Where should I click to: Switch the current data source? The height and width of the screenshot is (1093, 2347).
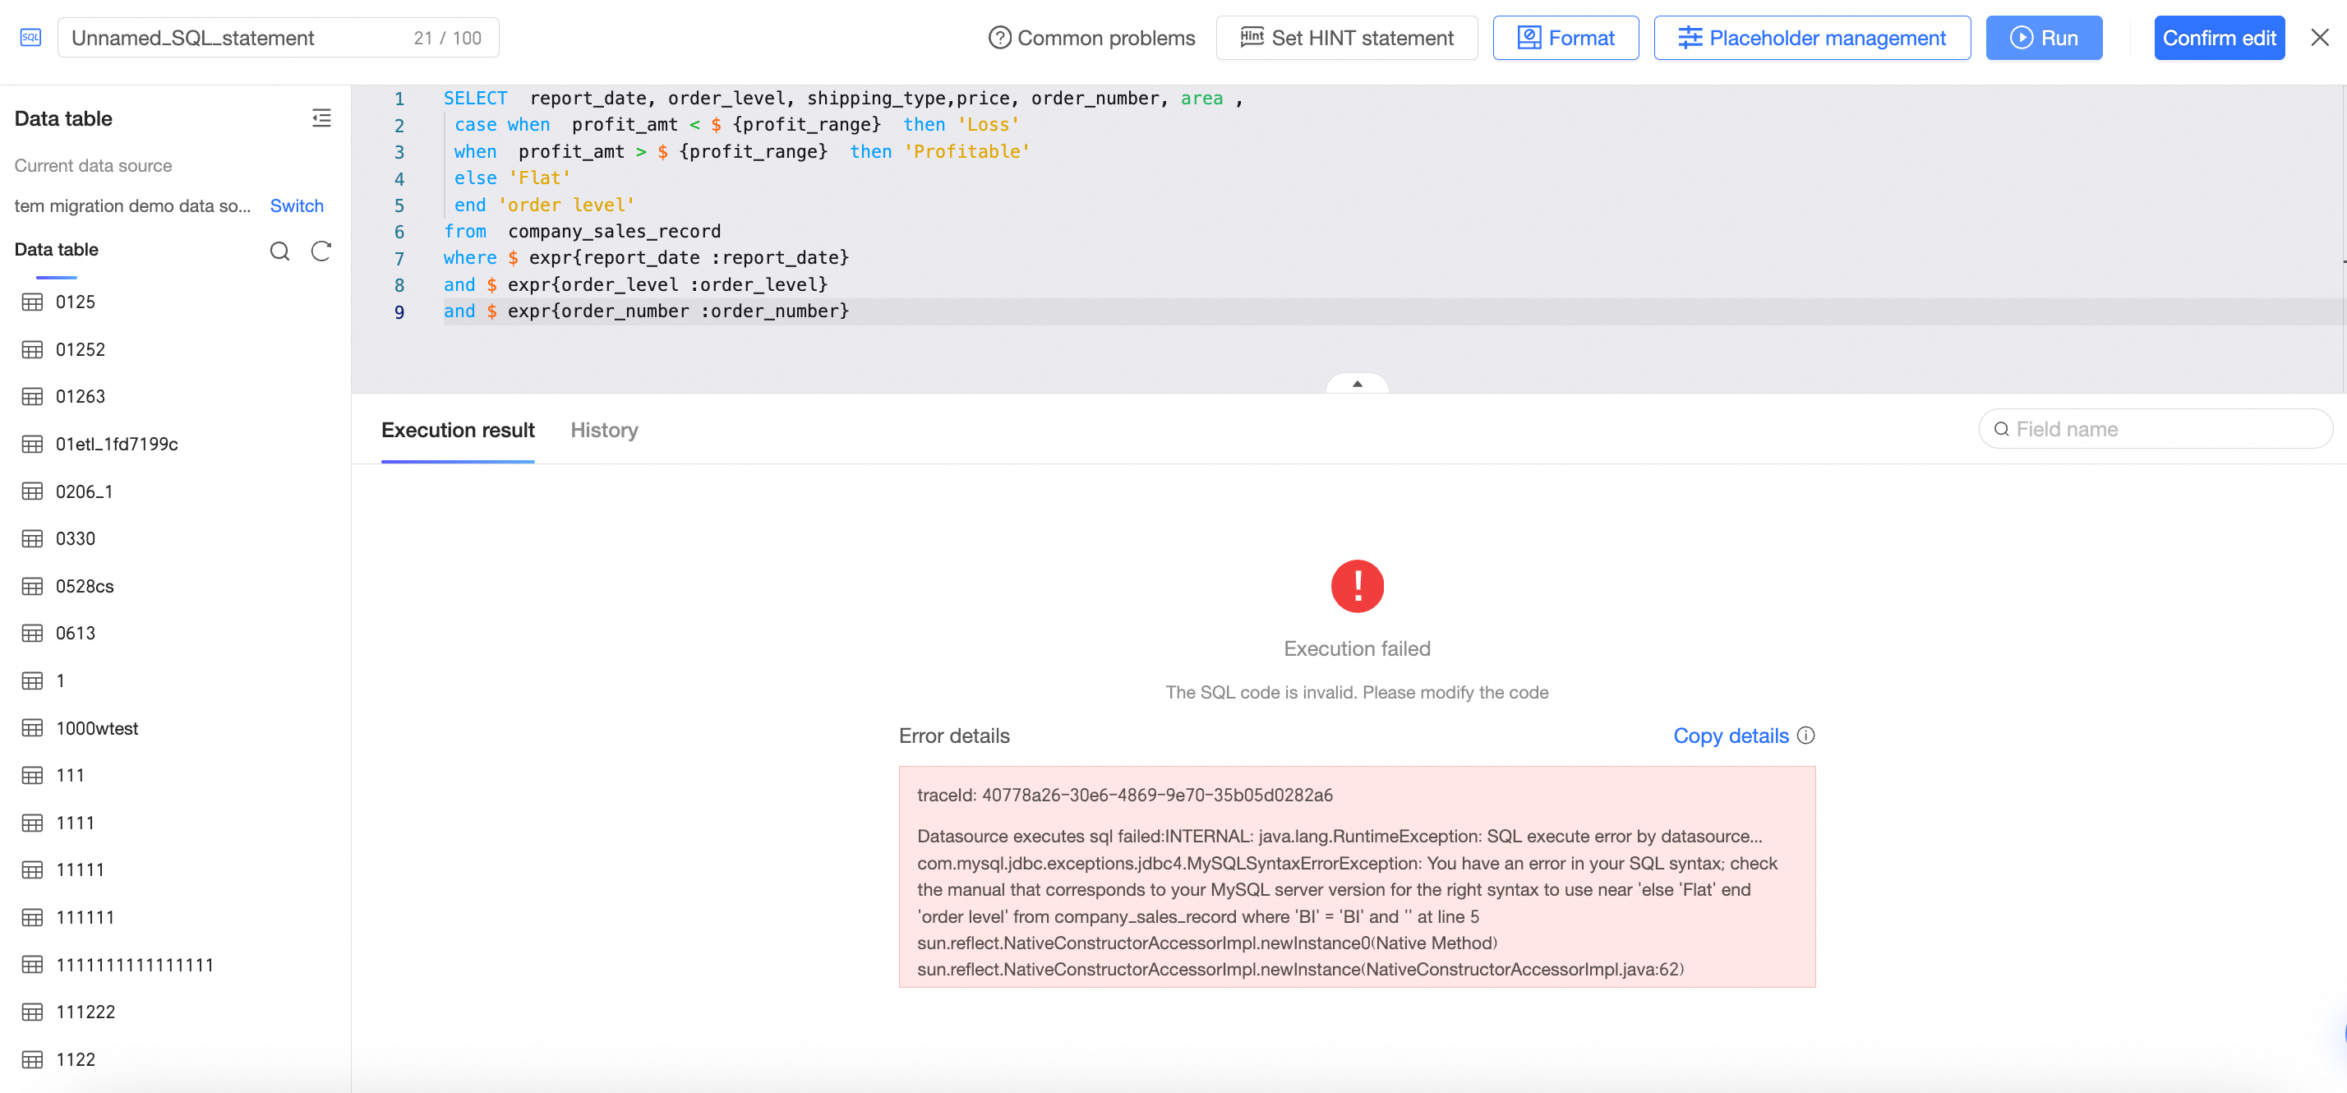pyautogui.click(x=296, y=205)
